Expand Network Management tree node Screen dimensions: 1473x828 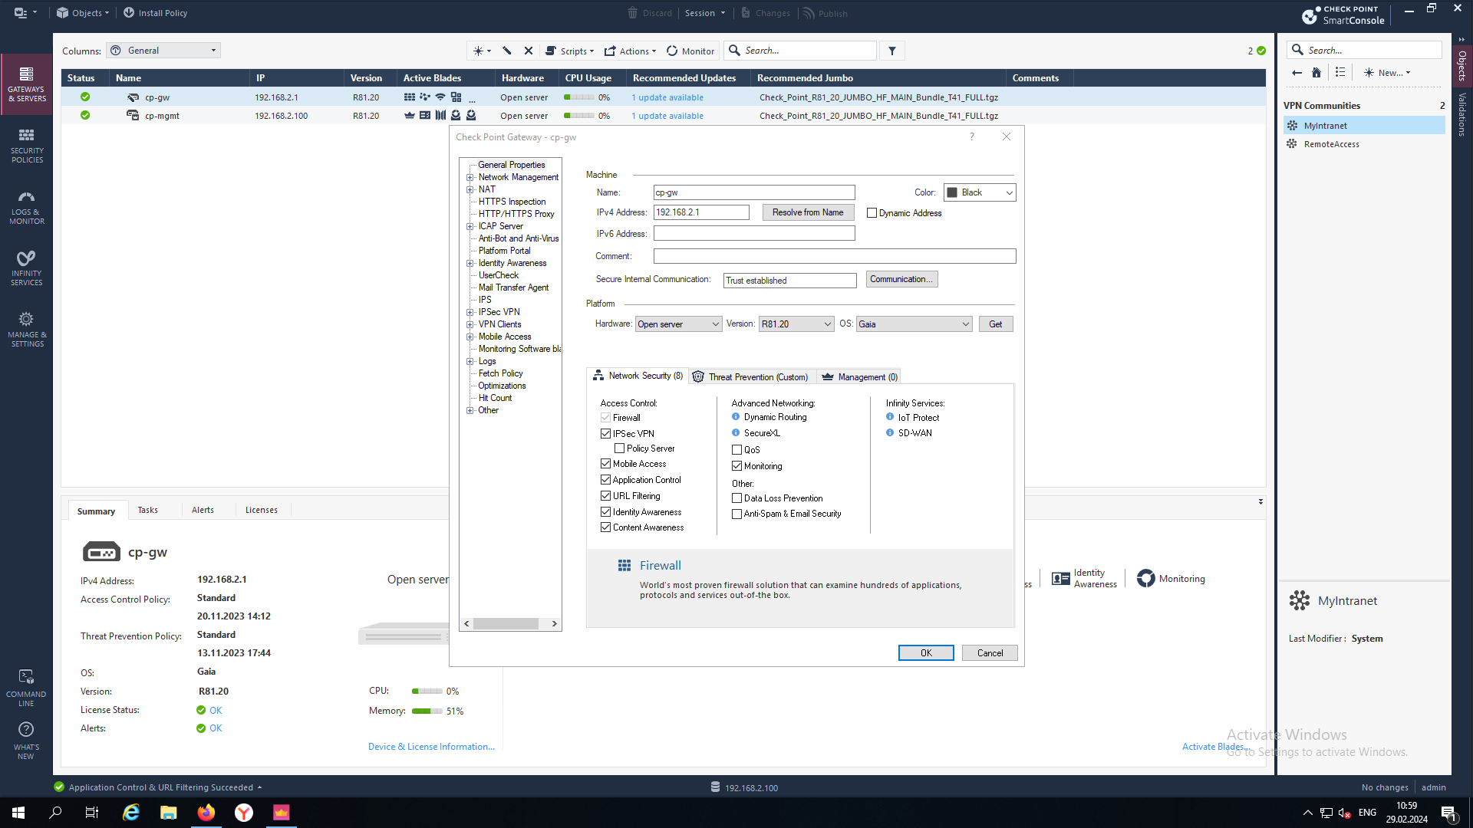[470, 177]
